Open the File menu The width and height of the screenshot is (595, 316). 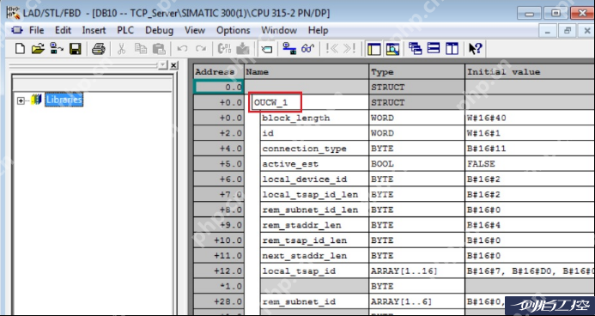click(x=36, y=30)
